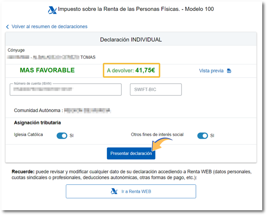Click the MAS FAVORABLE label
This screenshot has width=267, height=215.
coord(47,70)
